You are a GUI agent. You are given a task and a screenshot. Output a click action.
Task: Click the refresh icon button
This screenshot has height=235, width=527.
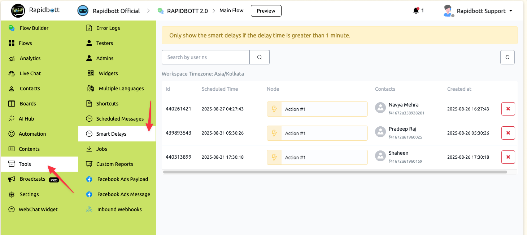[x=507, y=57]
